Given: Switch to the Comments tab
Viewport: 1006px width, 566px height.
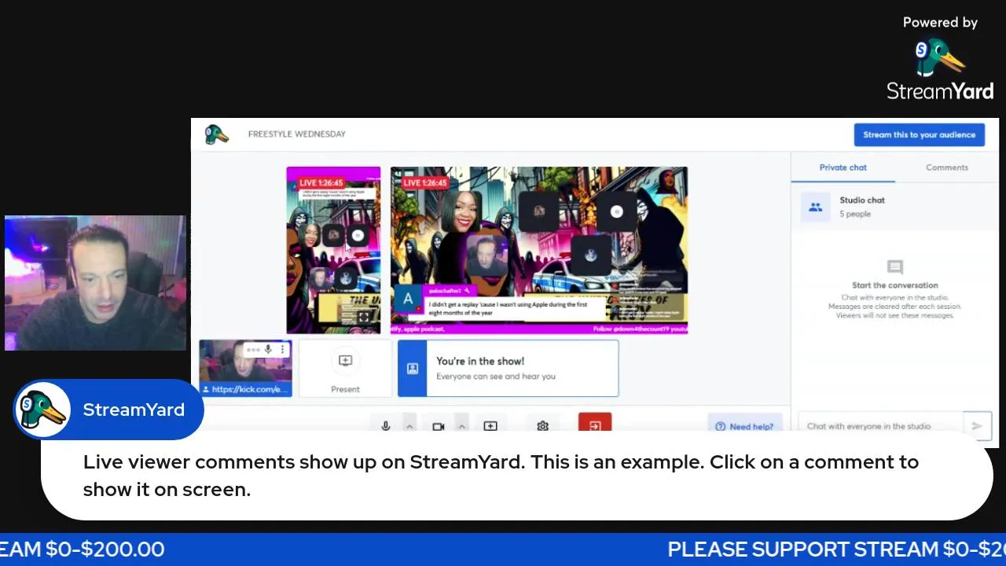Looking at the screenshot, I should pos(946,167).
